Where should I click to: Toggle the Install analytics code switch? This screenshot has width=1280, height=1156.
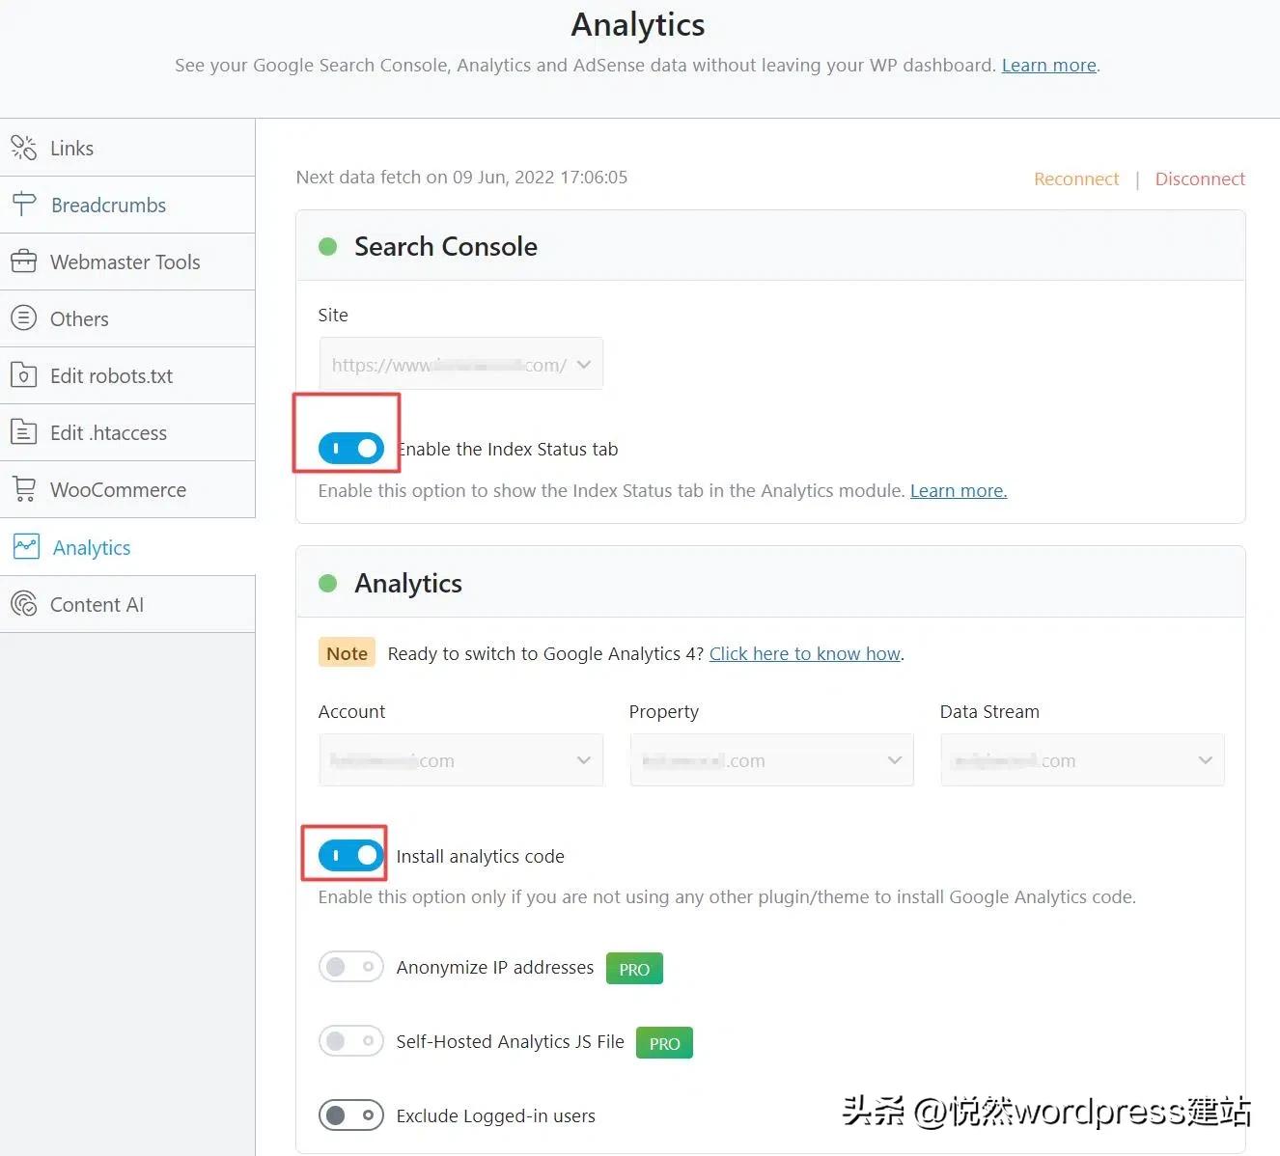(x=351, y=856)
